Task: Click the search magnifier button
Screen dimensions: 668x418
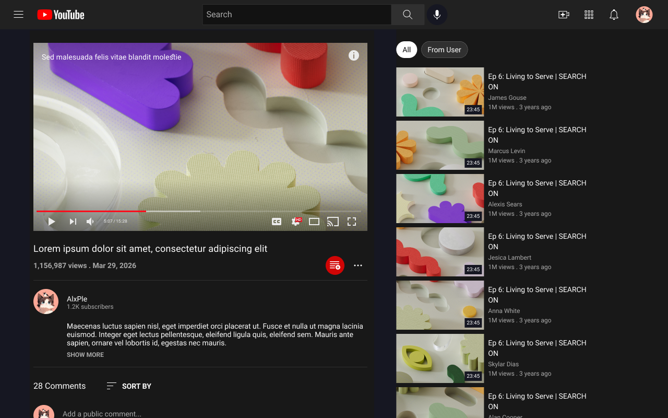Action: (x=408, y=15)
